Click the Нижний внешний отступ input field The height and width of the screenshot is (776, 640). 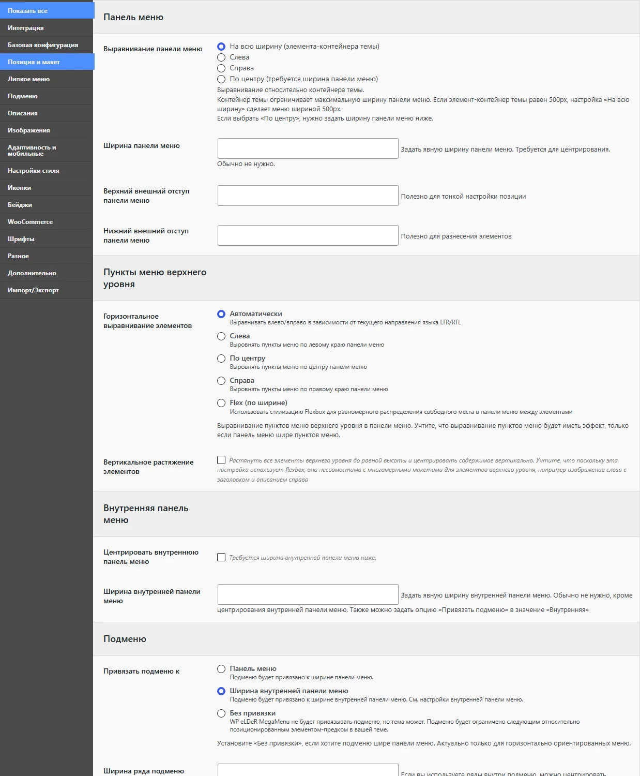pos(308,235)
